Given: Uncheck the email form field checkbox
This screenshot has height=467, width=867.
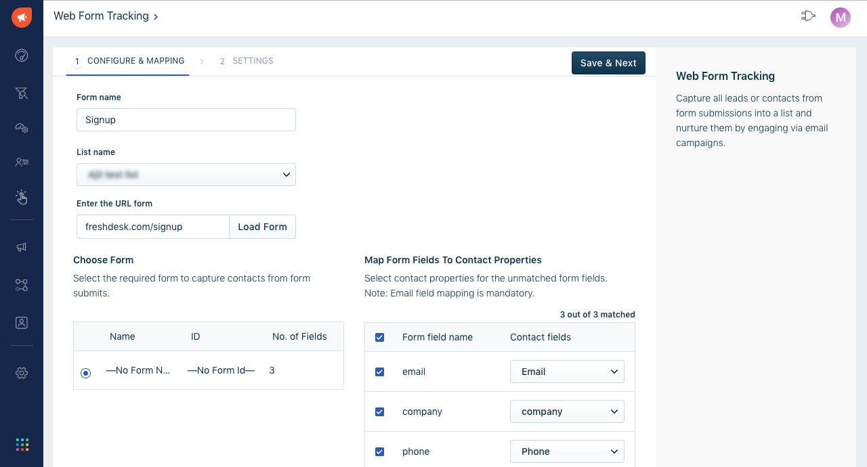Looking at the screenshot, I should click(x=379, y=372).
